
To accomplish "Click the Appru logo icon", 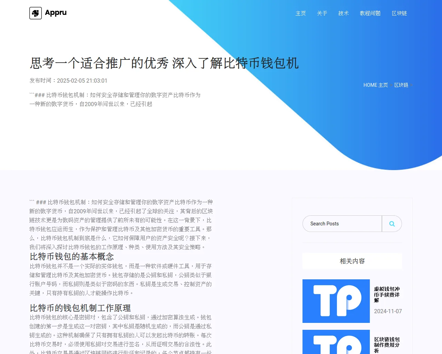I will coord(36,13).
